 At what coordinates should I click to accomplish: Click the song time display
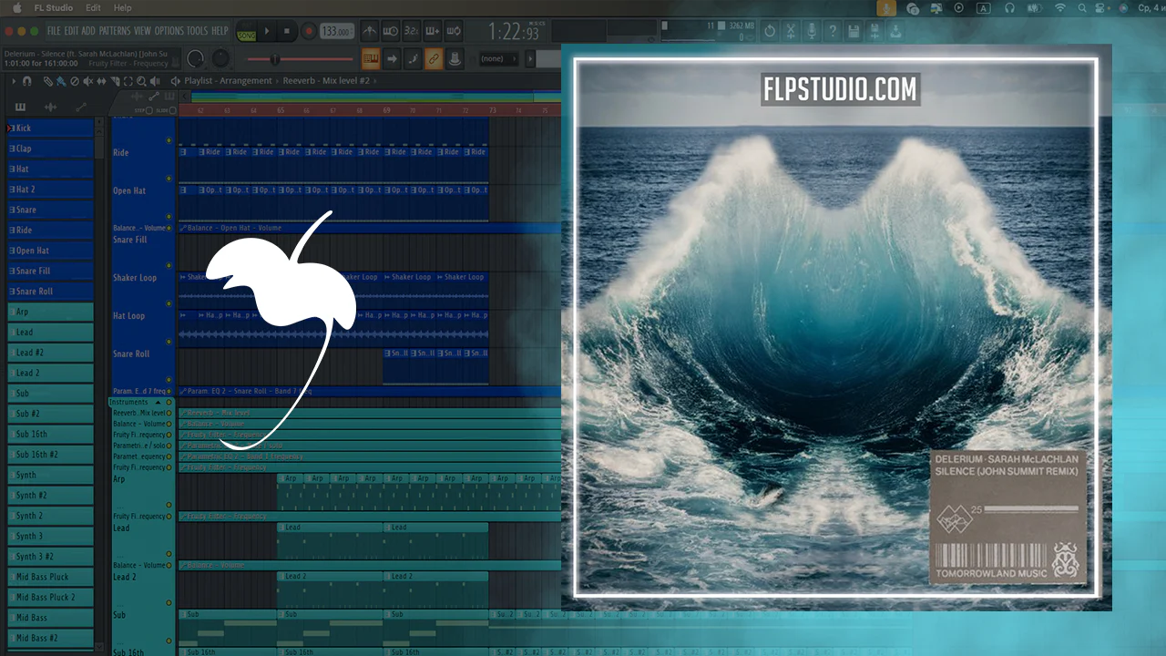click(x=515, y=33)
